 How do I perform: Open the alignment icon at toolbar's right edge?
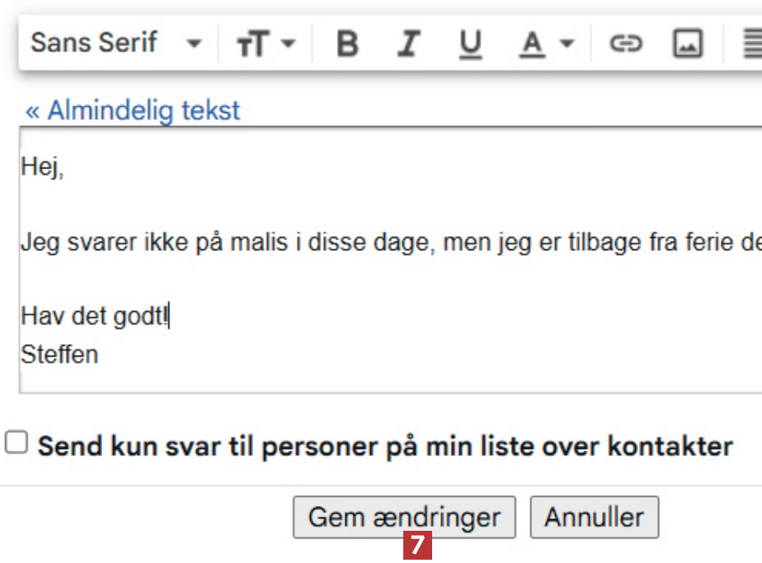752,44
